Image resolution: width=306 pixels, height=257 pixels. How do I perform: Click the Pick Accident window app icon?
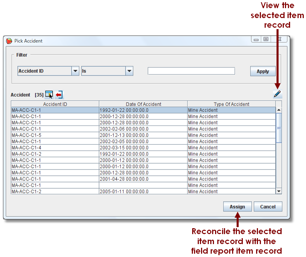click(x=9, y=41)
